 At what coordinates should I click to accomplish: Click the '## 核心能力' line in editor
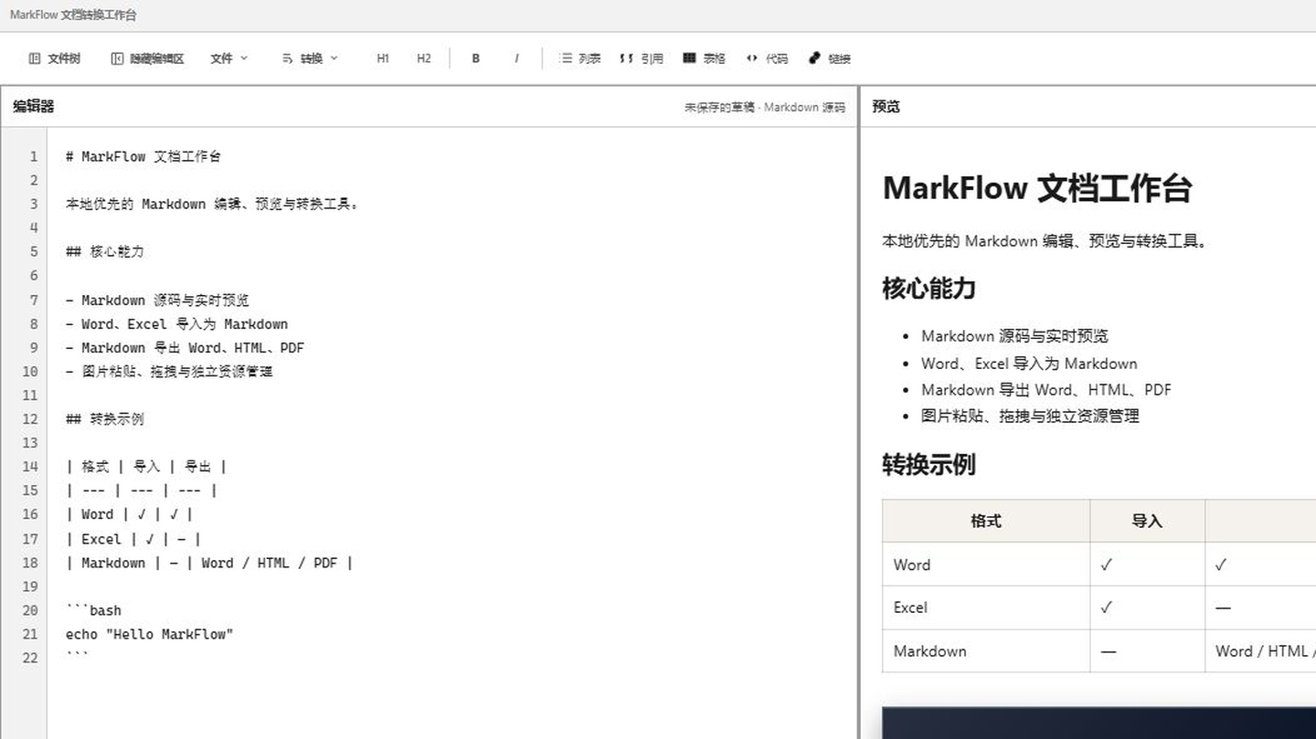pos(105,251)
